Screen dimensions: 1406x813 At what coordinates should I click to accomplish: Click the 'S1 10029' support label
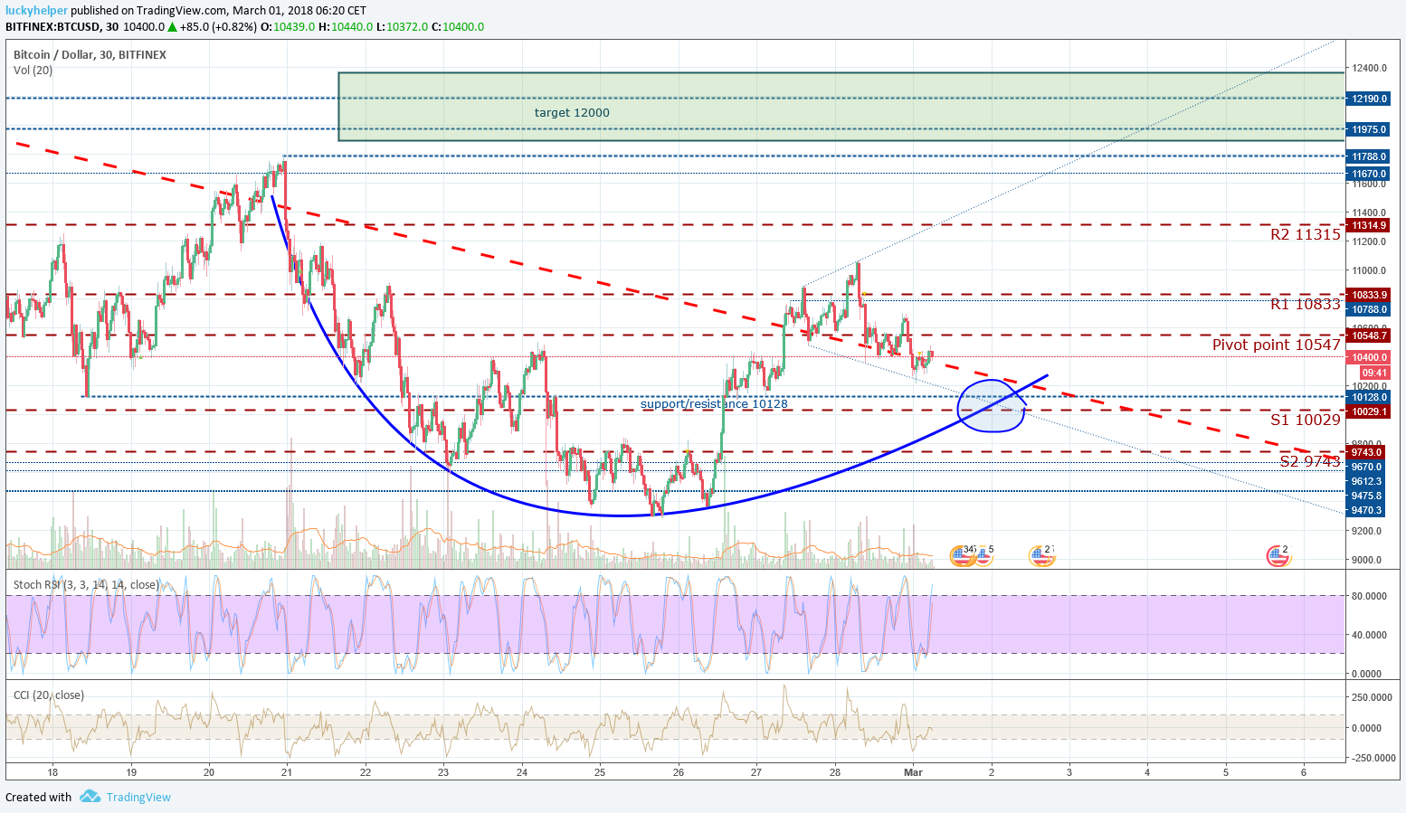[x=1305, y=420]
